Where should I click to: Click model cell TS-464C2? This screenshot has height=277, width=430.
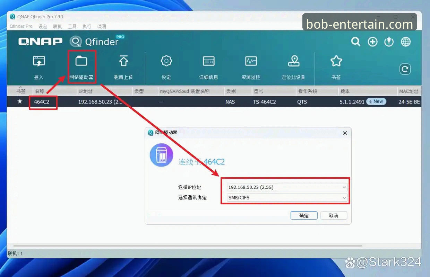click(265, 102)
